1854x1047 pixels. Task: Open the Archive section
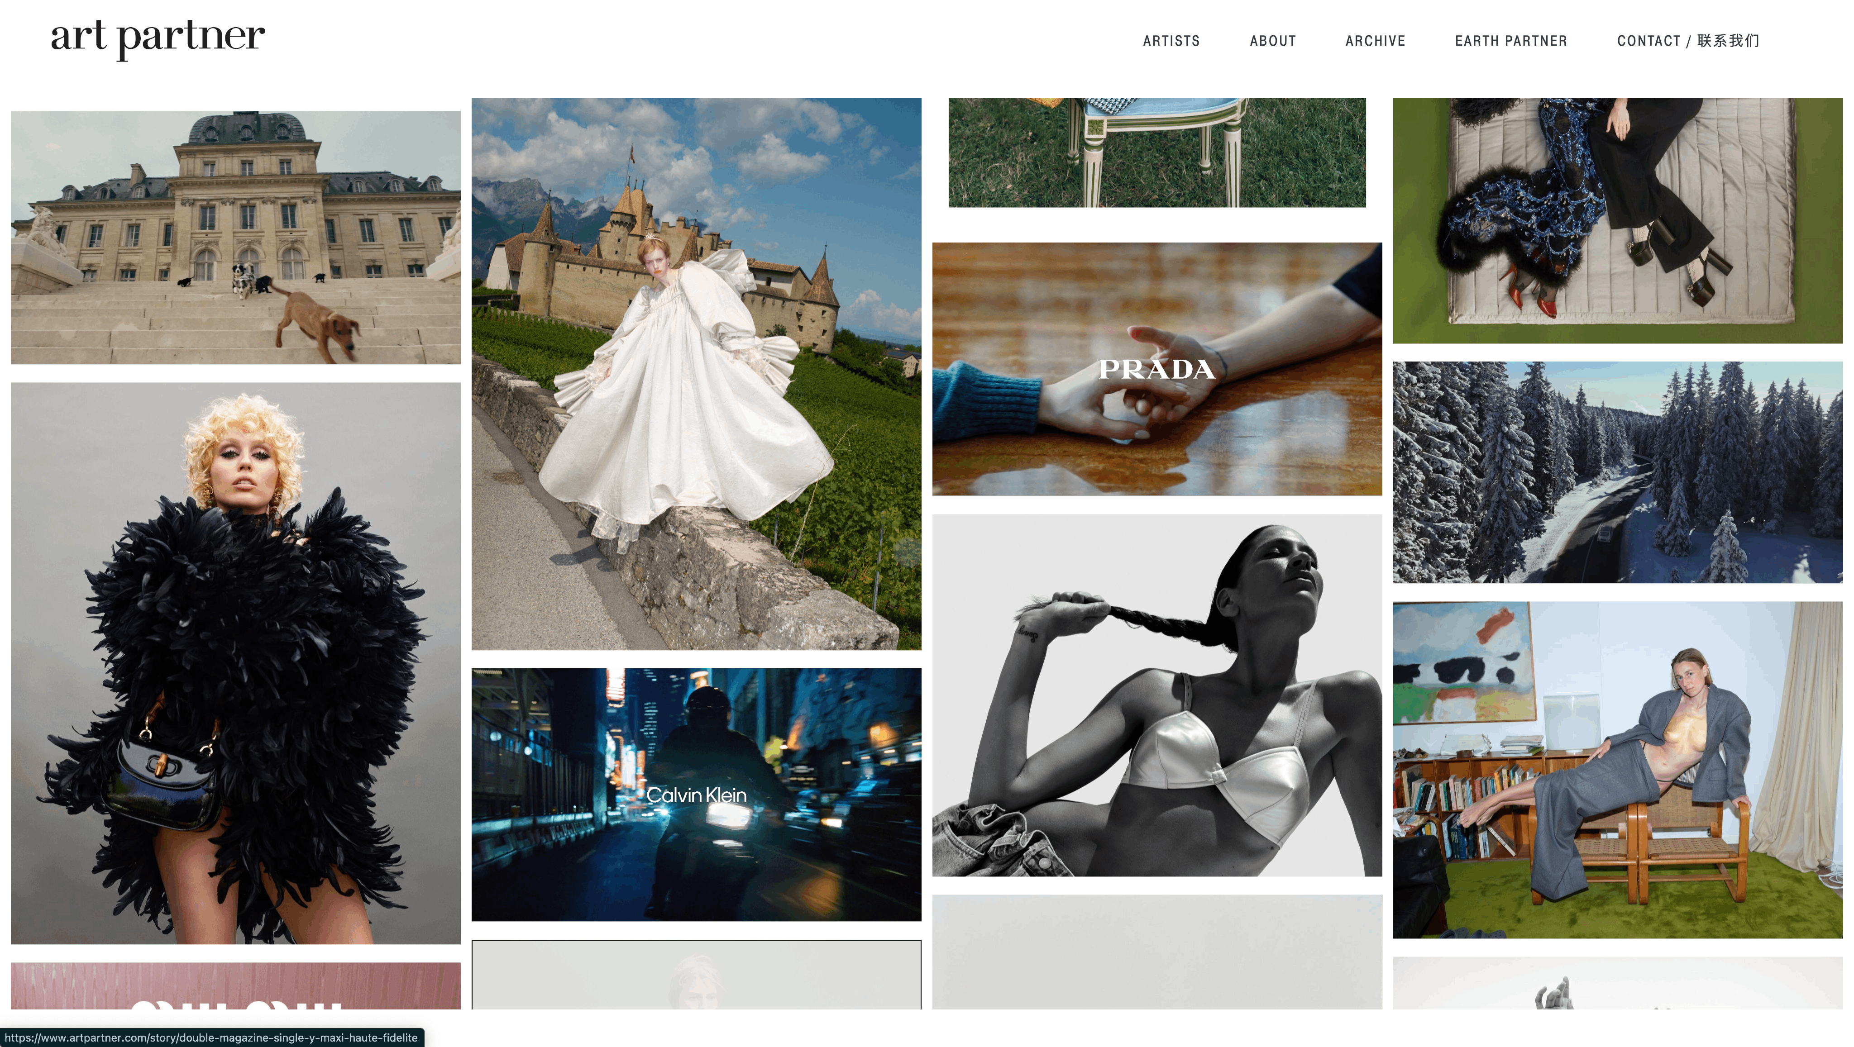pyautogui.click(x=1375, y=41)
